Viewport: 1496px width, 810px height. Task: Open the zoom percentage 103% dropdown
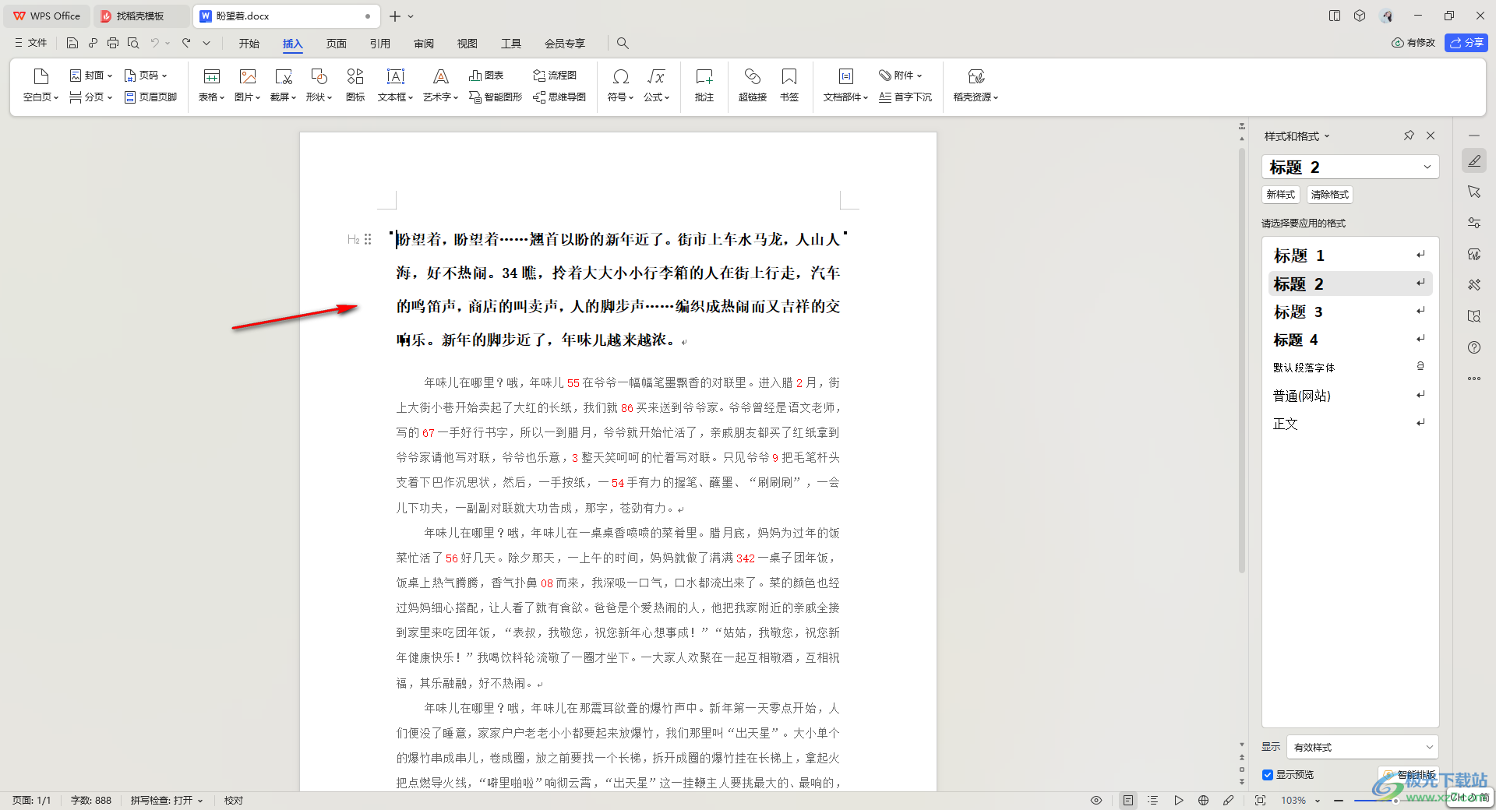pos(1300,800)
